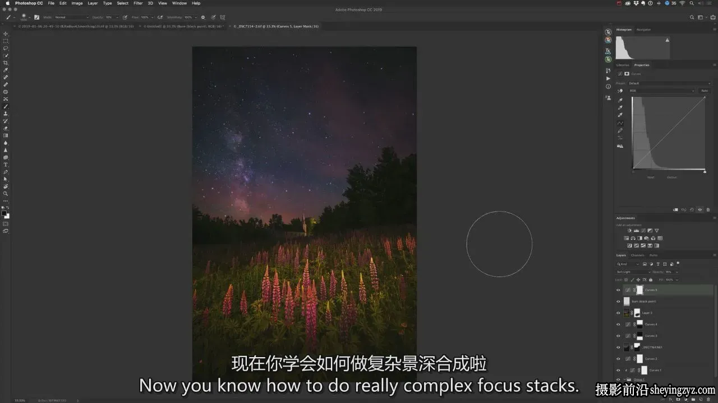The height and width of the screenshot is (403, 718).
Task: Switch to the Libraries panel tab
Action: click(623, 65)
